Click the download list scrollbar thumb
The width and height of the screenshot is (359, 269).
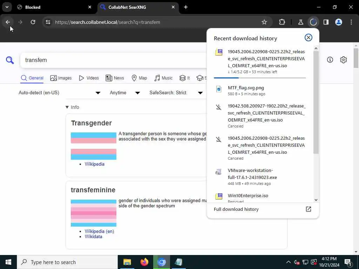point(316,102)
